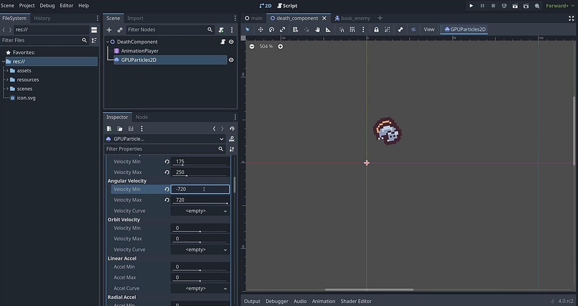Open the Angular Velocity Curve dropdown
Viewport: 578px width, 306px height.
200,211
